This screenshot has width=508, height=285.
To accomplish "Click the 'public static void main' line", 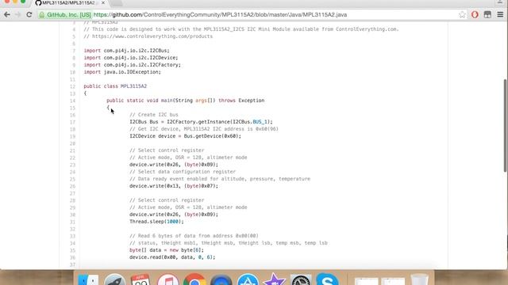I will (185, 101).
